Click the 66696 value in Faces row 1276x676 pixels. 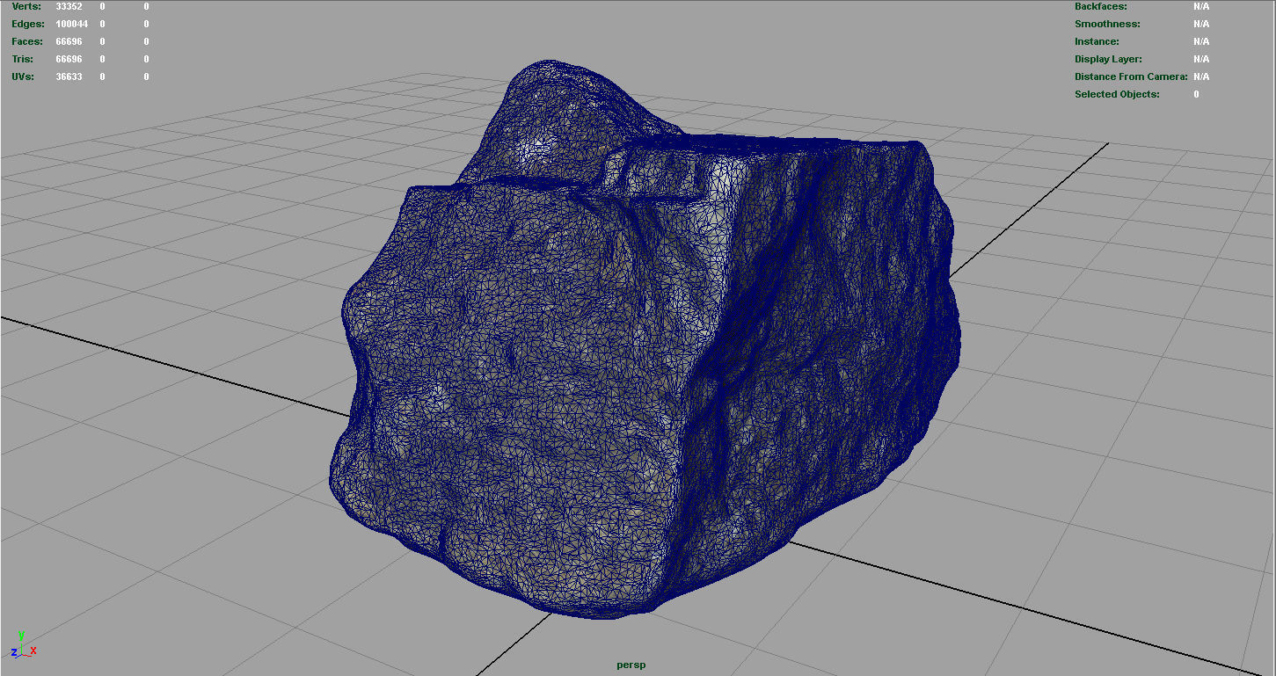(69, 41)
